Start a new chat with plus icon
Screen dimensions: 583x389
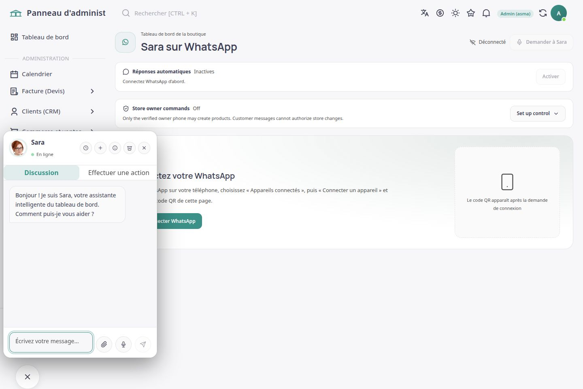100,148
